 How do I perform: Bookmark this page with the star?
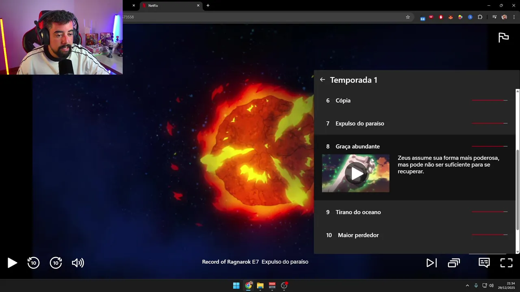click(408, 17)
